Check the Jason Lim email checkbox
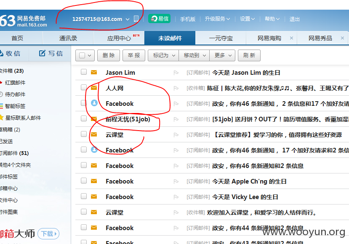Screen dimensions: 349x244 [x=84, y=72]
